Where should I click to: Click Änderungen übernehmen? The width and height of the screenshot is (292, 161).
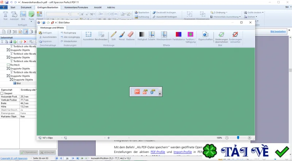[222, 37]
